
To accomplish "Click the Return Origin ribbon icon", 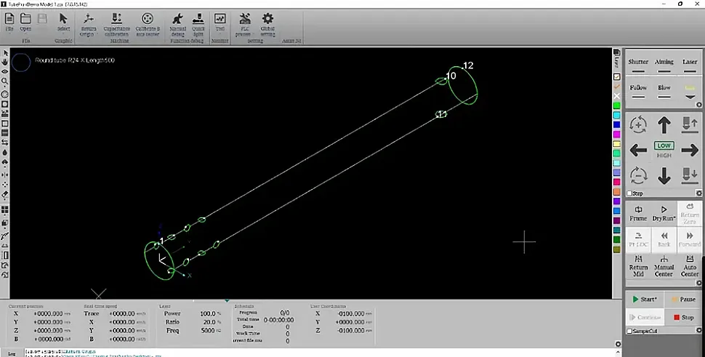I will pos(88,25).
